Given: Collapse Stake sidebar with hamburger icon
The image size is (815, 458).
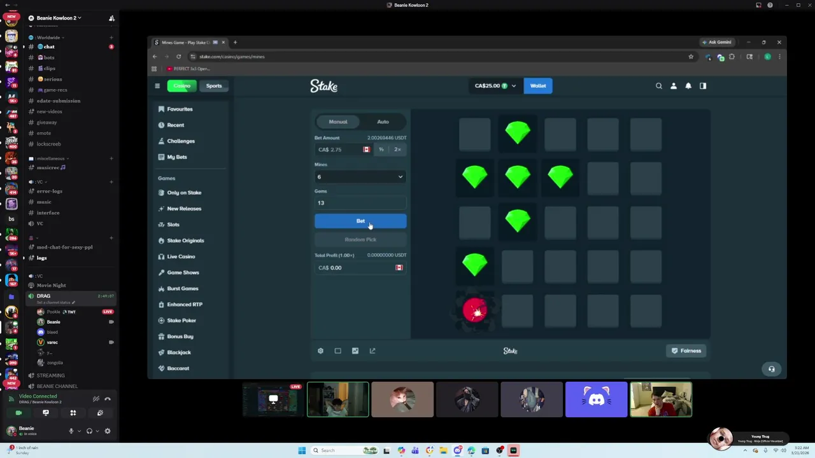Looking at the screenshot, I should [x=157, y=86].
